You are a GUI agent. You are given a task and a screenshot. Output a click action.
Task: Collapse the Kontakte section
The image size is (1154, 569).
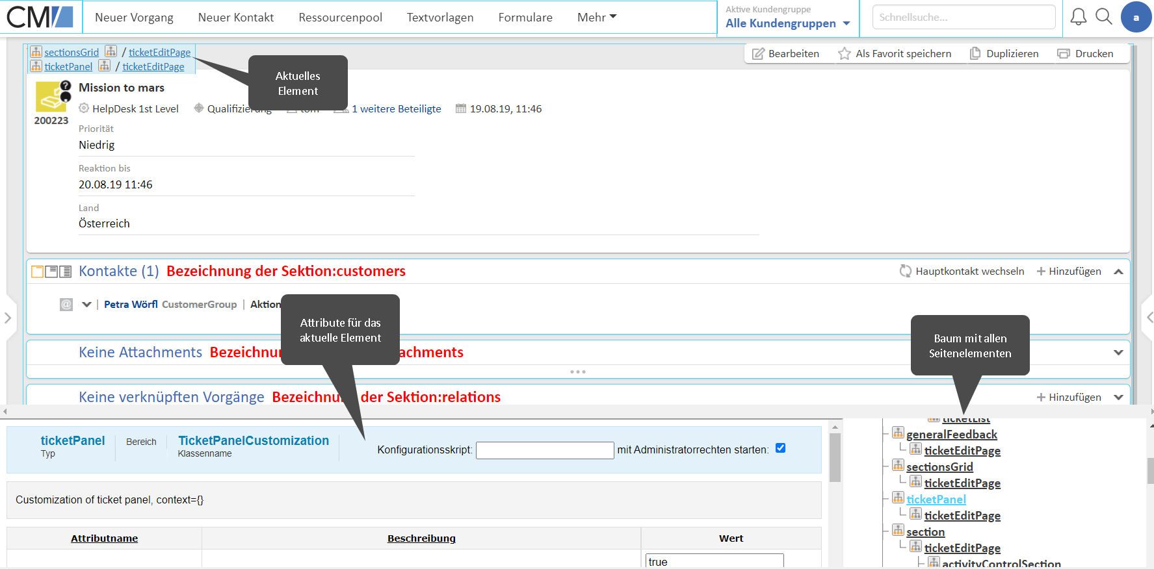point(1118,272)
